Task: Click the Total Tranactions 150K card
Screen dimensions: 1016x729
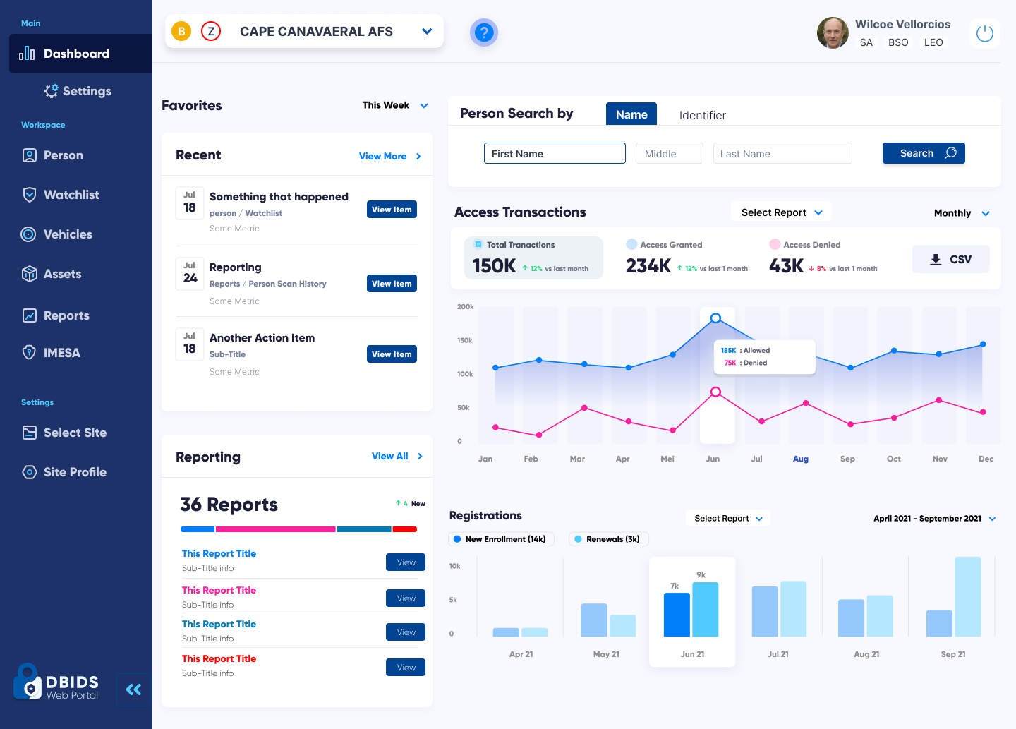Action: point(533,258)
